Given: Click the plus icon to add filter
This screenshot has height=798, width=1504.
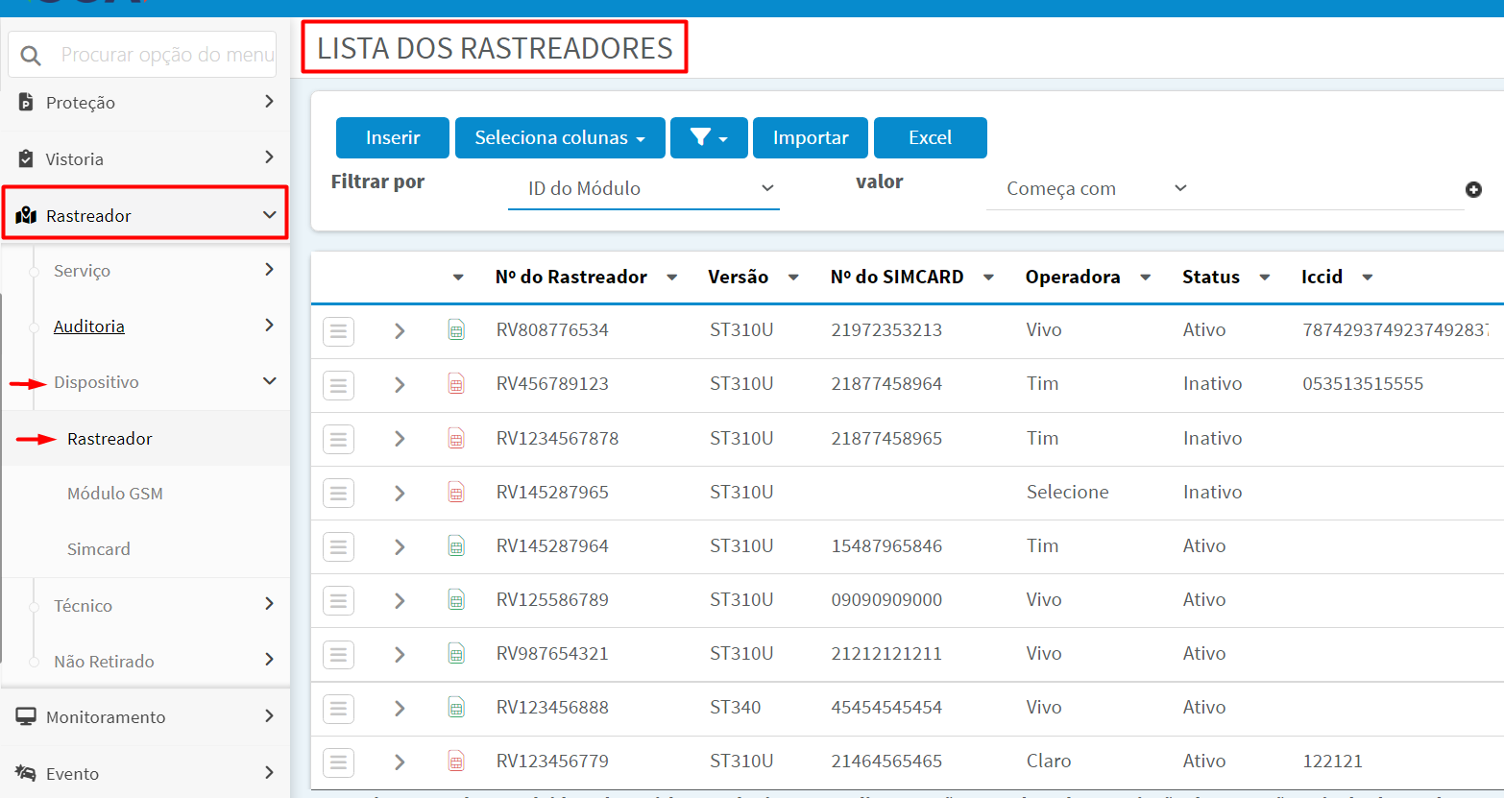Looking at the screenshot, I should 1473,190.
